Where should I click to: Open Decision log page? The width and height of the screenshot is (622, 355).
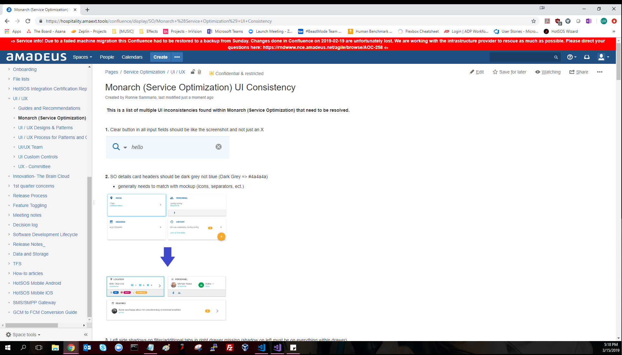25,225
